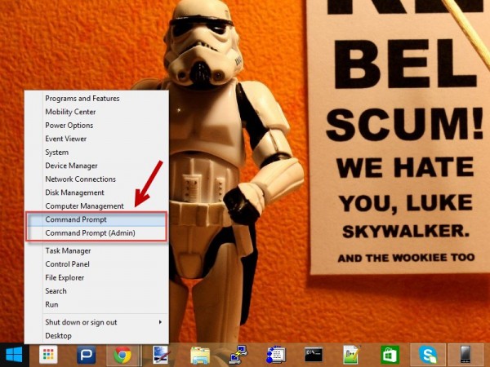Open the Command Prompt taskbar icon

(x=314, y=355)
